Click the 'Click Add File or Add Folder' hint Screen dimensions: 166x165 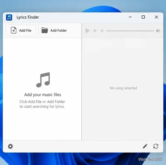(x=42, y=102)
